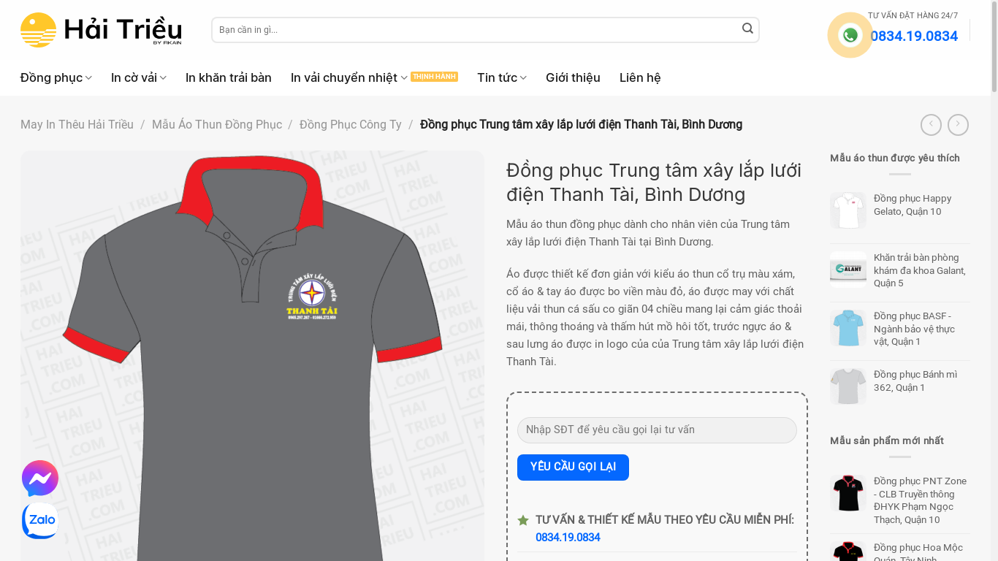The image size is (998, 561).
Task: Click the main gray polo product image
Action: pyautogui.click(x=252, y=356)
